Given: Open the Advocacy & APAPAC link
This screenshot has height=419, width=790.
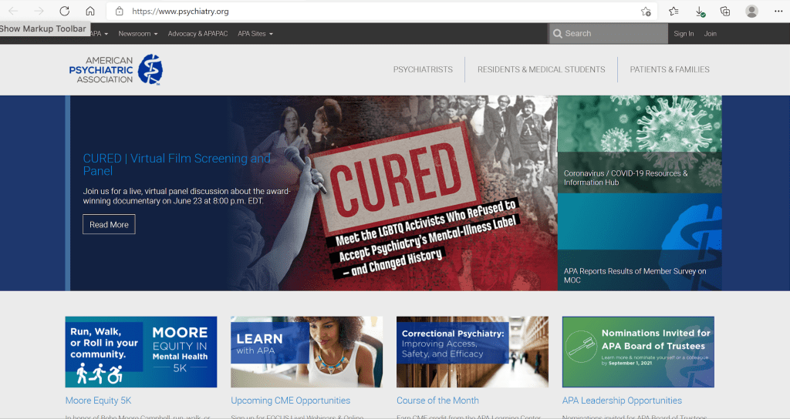Looking at the screenshot, I should pyautogui.click(x=197, y=34).
